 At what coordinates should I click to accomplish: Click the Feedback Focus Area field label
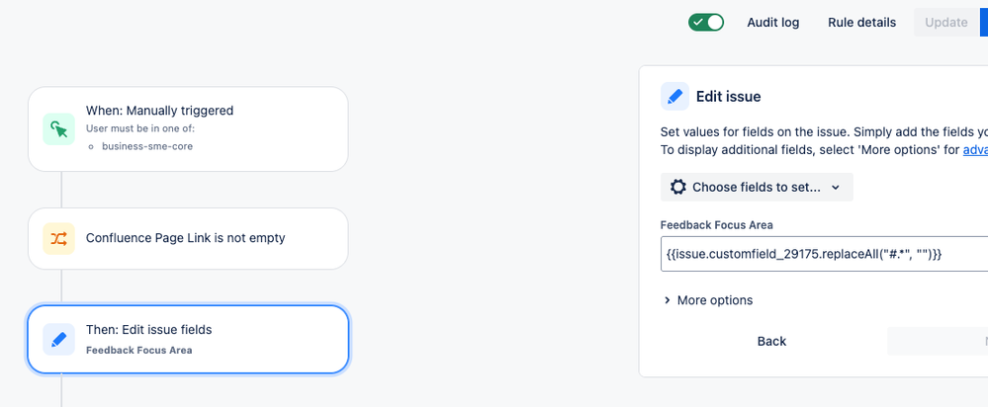(x=716, y=224)
